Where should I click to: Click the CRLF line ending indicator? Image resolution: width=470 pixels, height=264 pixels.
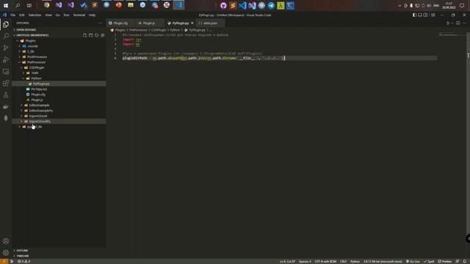343,261
